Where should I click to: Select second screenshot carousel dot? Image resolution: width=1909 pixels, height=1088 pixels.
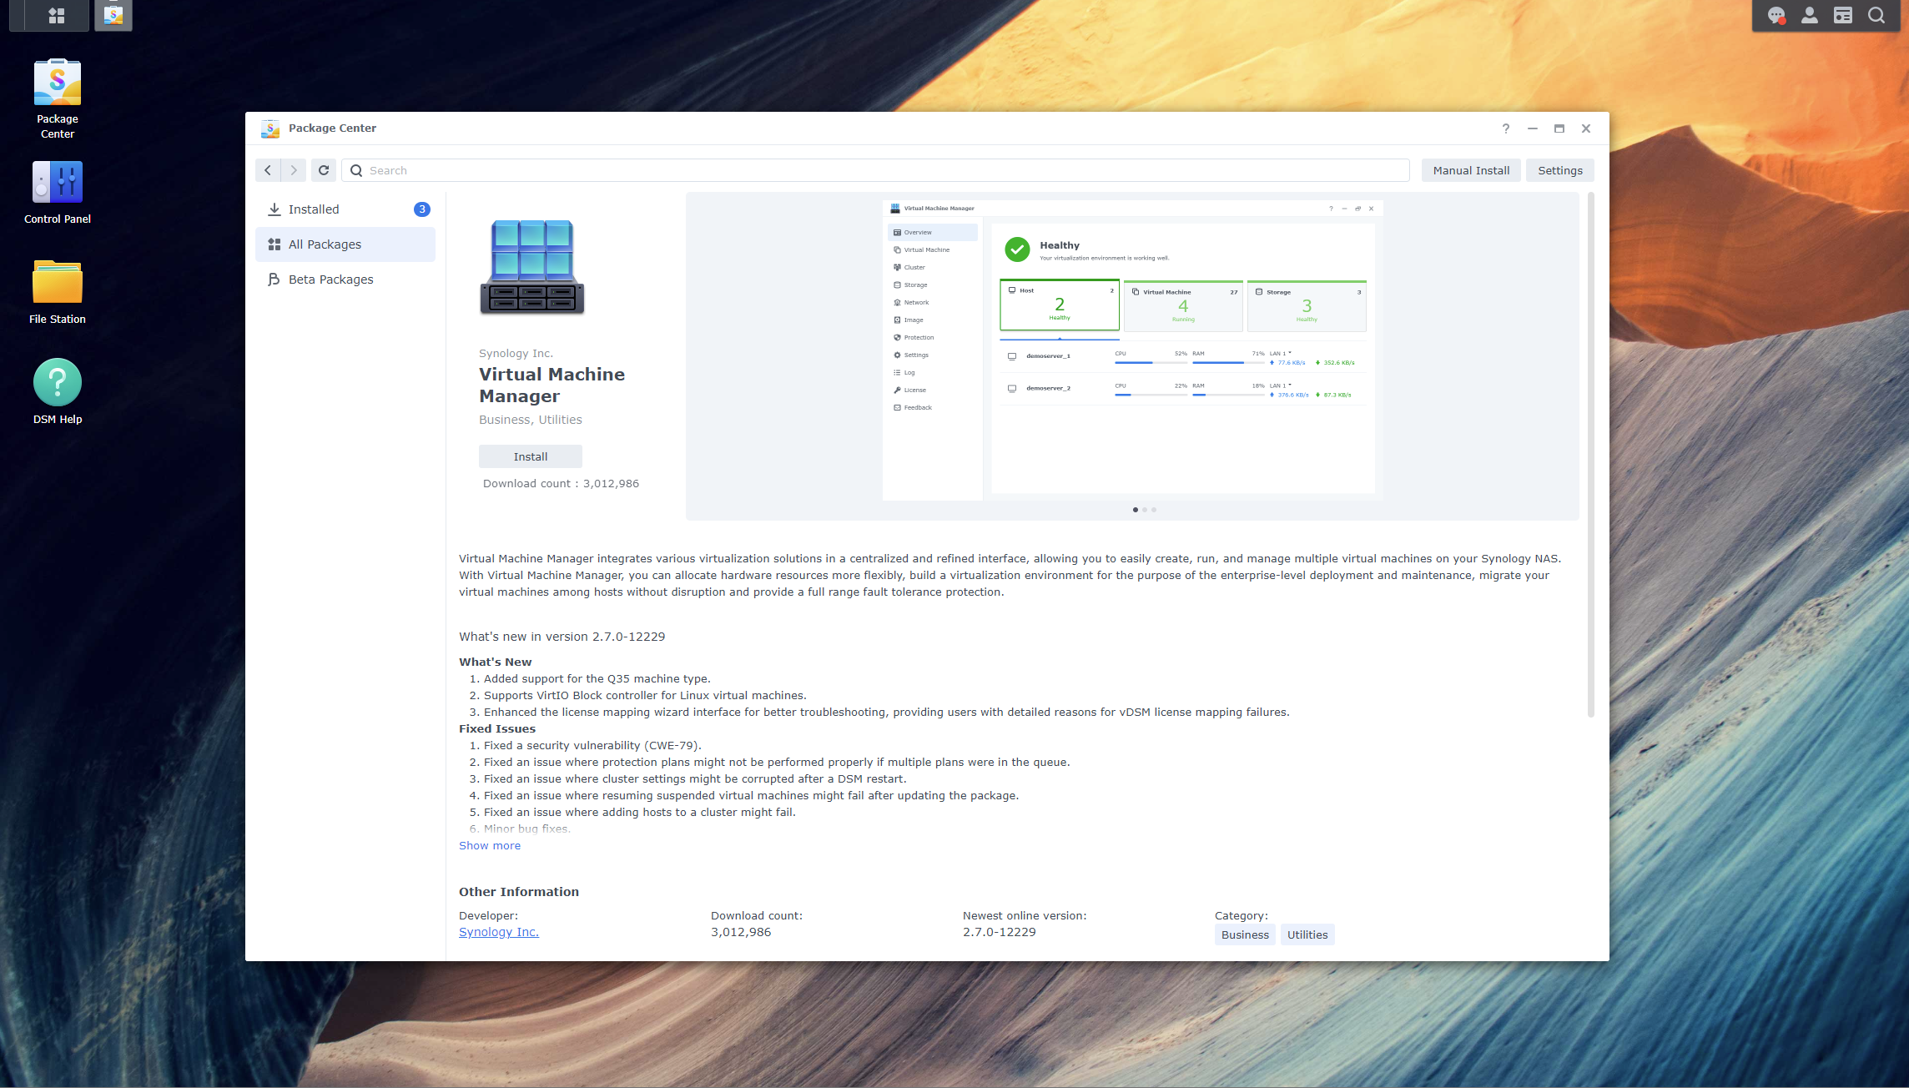(1145, 509)
